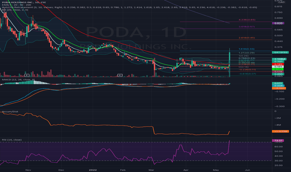The height and width of the screenshot is (172, 291).
Task: Click the 04:19:55 countdown label
Action: [x=280, y=53]
